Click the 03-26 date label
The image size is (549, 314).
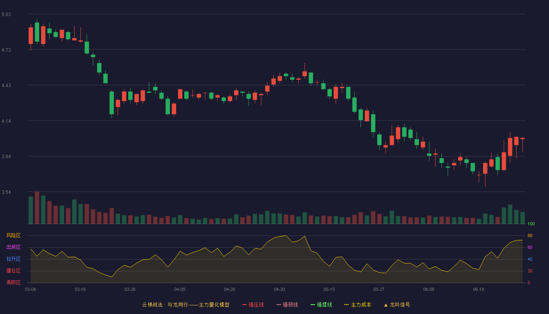click(130, 289)
